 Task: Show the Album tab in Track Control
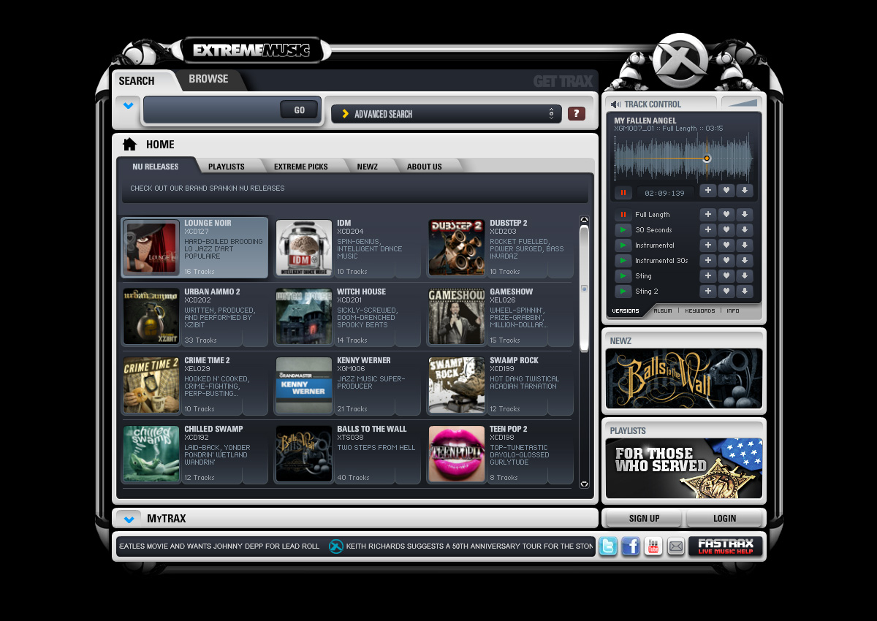click(x=663, y=311)
